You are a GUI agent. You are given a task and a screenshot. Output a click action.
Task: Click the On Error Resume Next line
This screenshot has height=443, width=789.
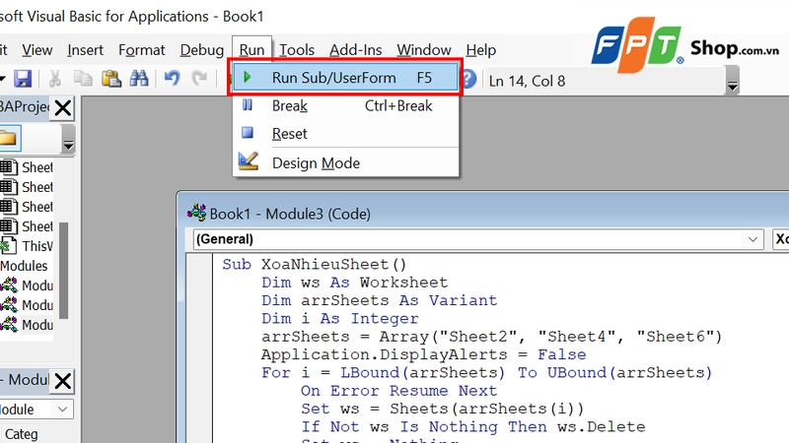(399, 391)
